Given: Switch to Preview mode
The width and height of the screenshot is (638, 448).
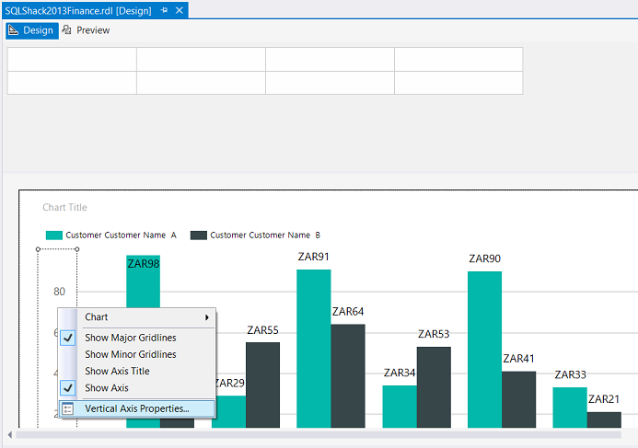Looking at the screenshot, I should click(92, 30).
